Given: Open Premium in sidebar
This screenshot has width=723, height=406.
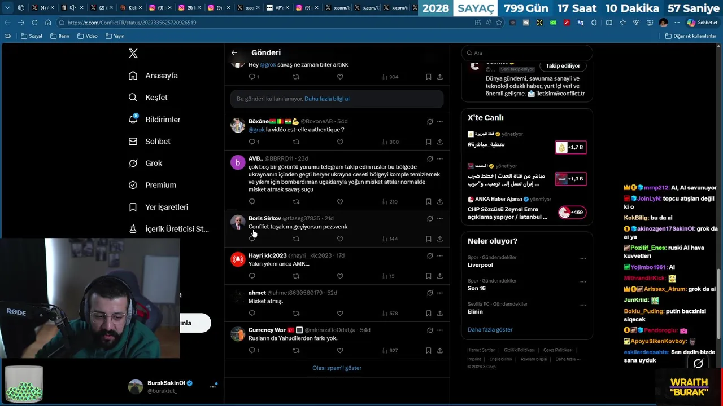Looking at the screenshot, I should pos(152,185).
